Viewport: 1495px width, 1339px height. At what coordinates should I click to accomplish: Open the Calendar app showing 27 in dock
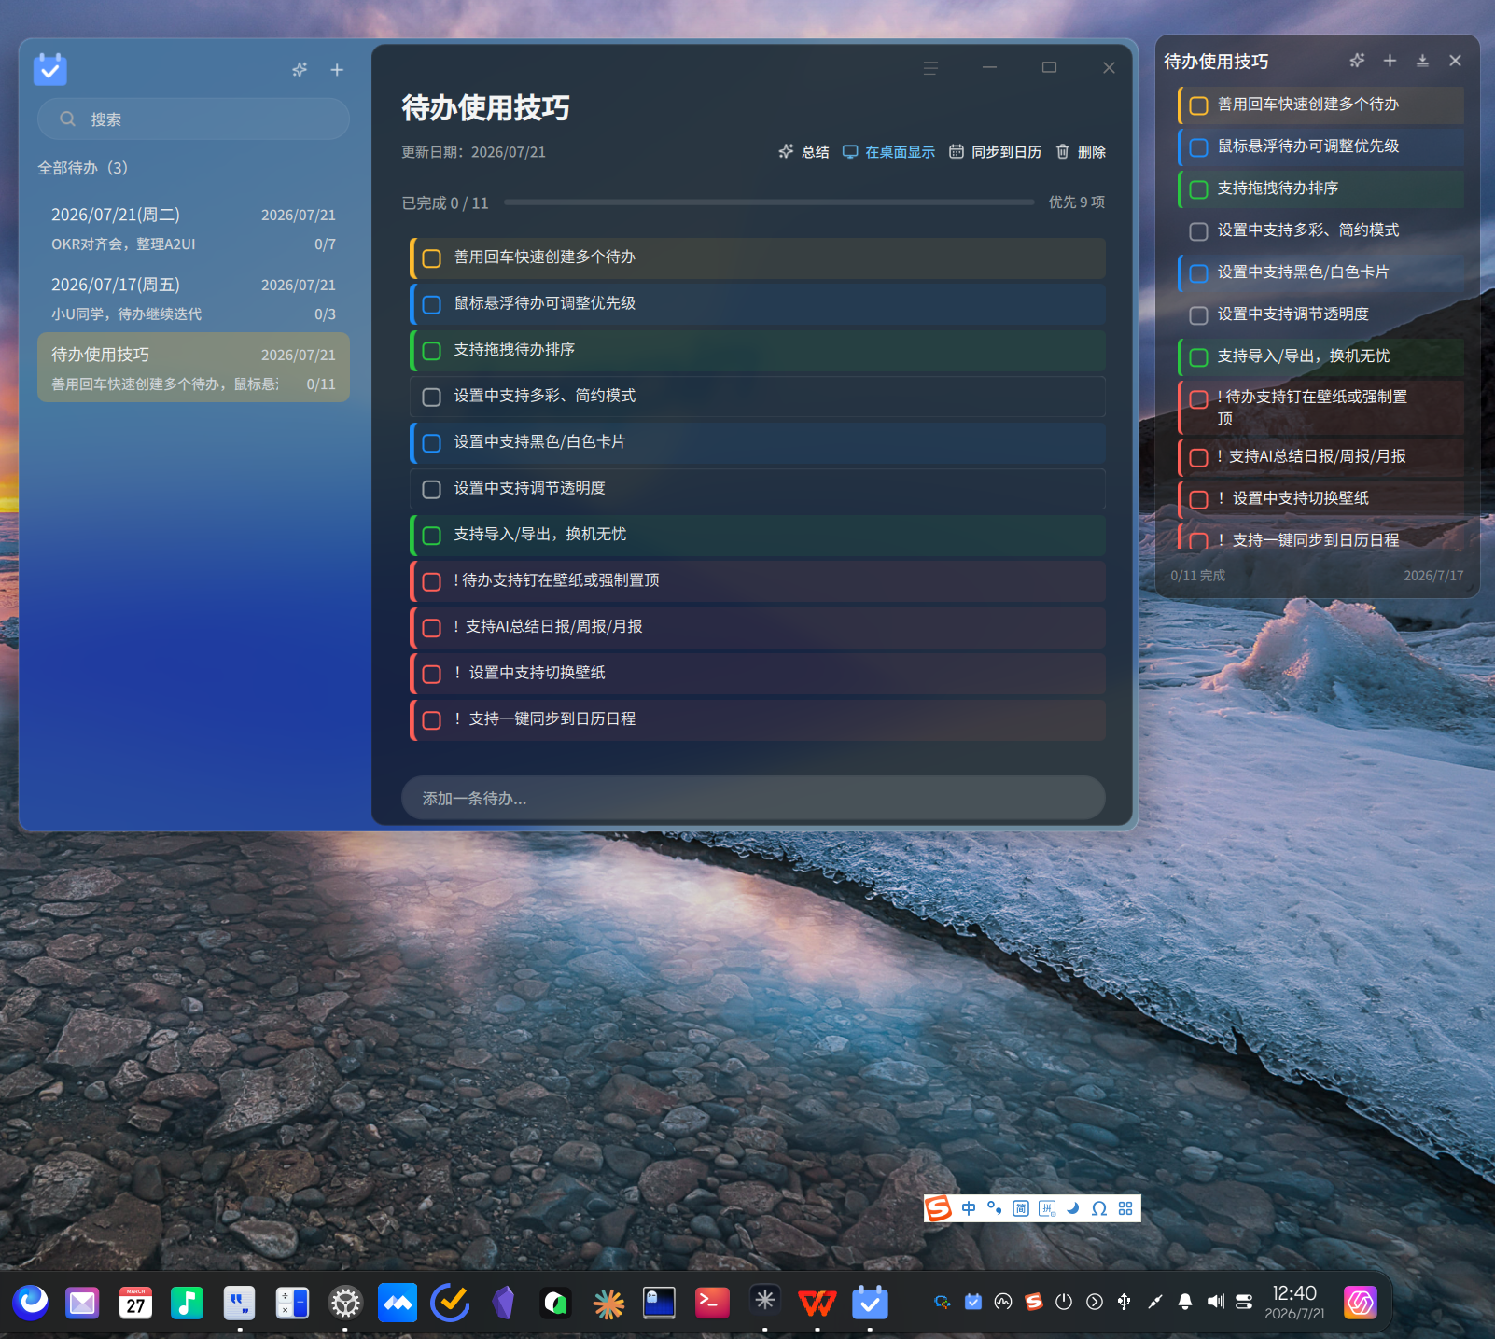click(135, 1303)
